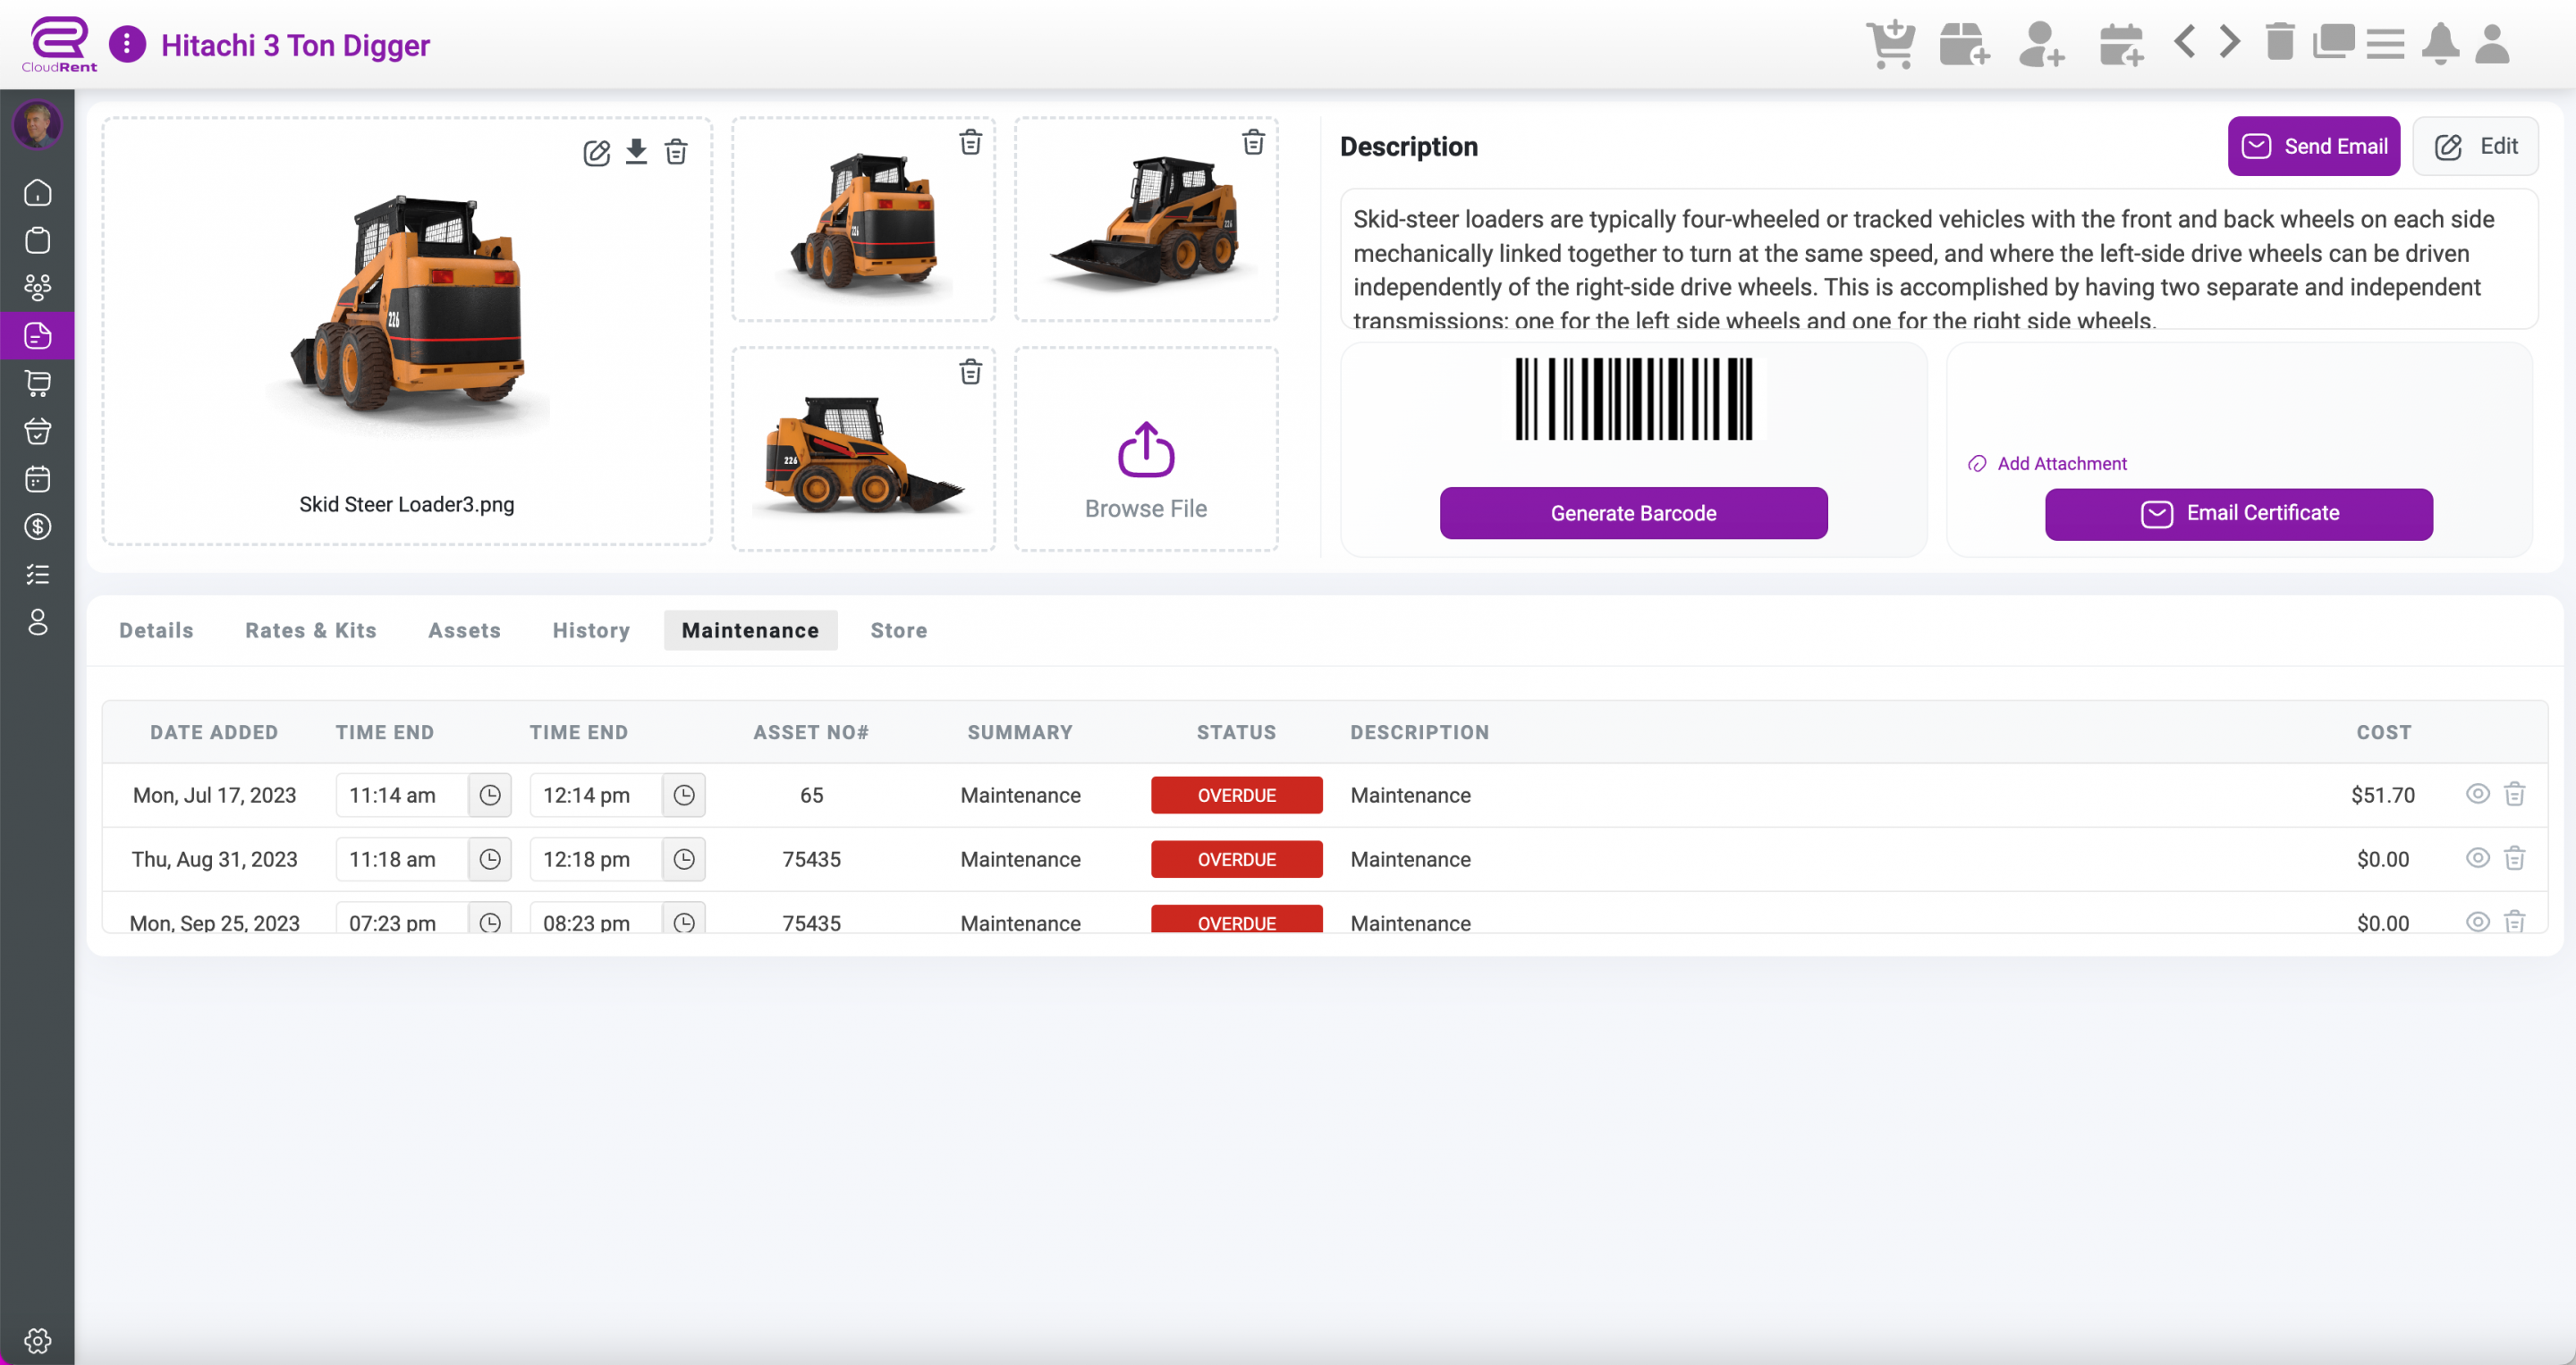This screenshot has width=2576, height=1365.
Task: Download the main Skid Steer Loader3 image
Action: coord(636,152)
